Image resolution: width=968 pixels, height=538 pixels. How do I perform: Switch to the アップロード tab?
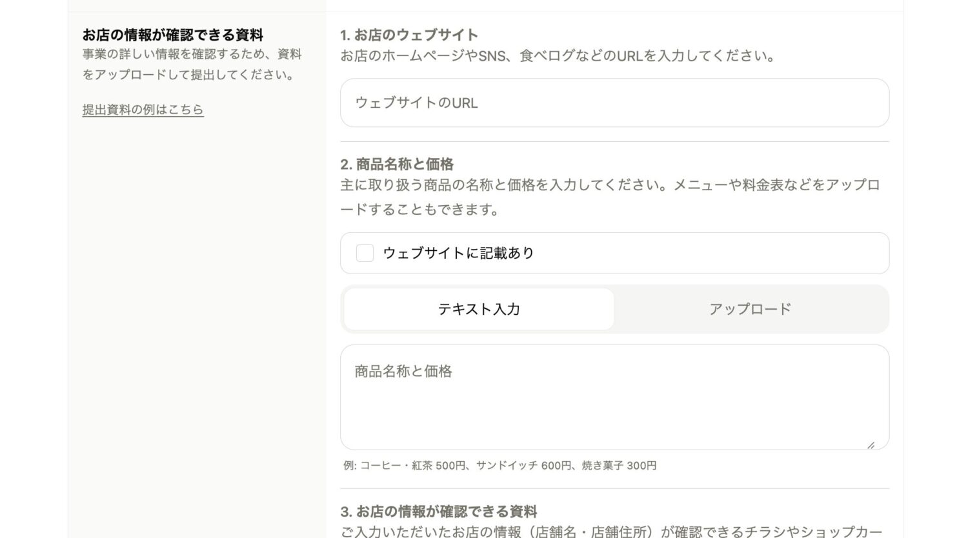pyautogui.click(x=750, y=309)
